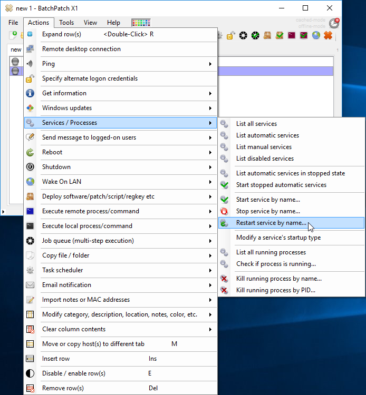Open the Help menu
Image resolution: width=366 pixels, height=395 pixels.
click(113, 23)
